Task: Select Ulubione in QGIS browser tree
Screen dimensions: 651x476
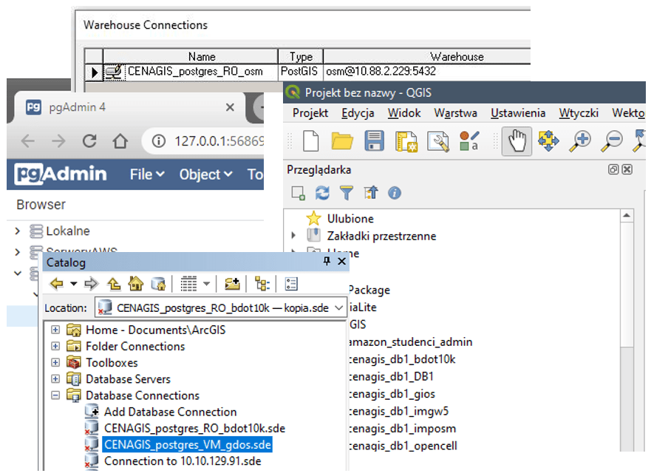Action: (350, 219)
